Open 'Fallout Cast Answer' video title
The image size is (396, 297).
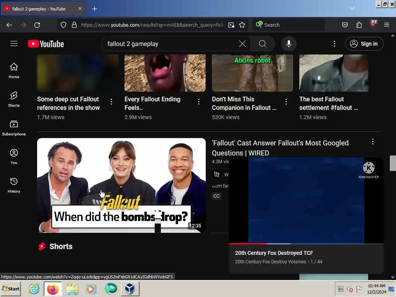coord(280,148)
